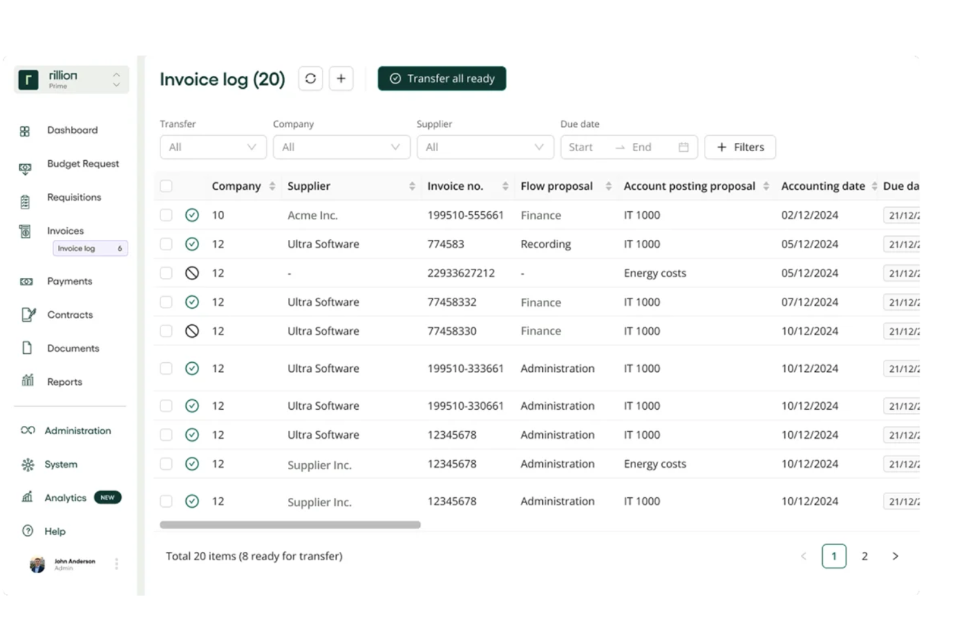Image resolution: width=953 pixels, height=635 pixels.
Task: Click ready status icon for Acme Inc.
Action: (192, 215)
